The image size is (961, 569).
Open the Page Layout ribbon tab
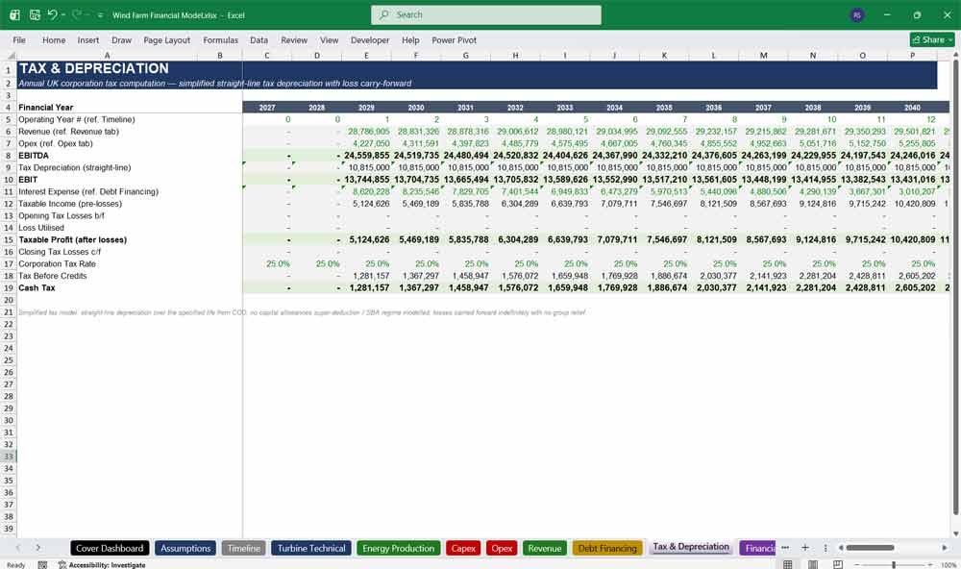pyautogui.click(x=166, y=39)
